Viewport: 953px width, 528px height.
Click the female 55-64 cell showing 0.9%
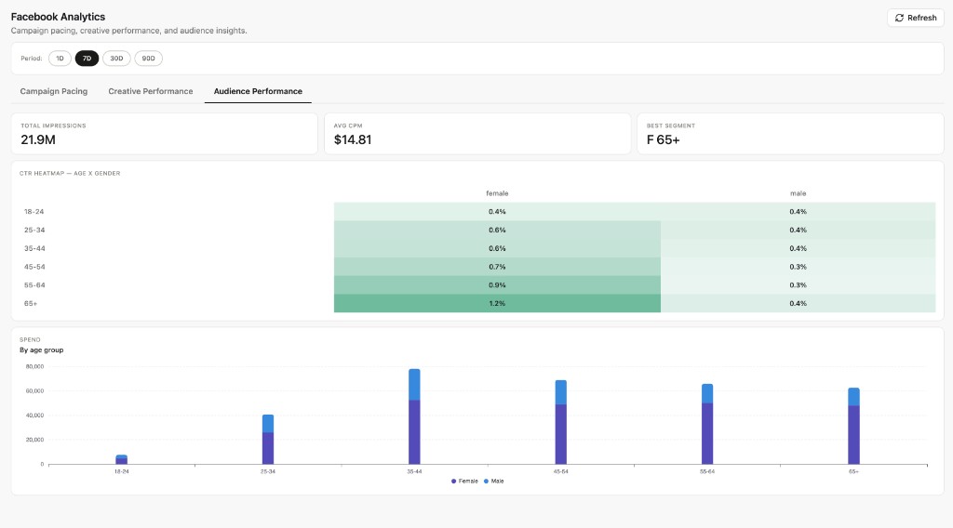[497, 284]
